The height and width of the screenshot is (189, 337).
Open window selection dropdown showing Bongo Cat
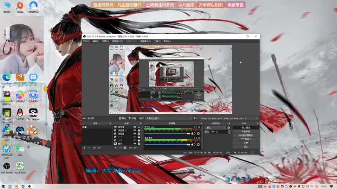coord(229,118)
